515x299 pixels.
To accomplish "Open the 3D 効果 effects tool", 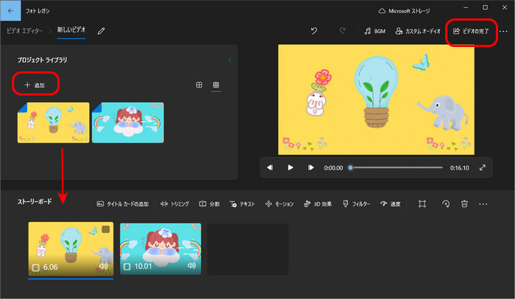I will (x=318, y=204).
